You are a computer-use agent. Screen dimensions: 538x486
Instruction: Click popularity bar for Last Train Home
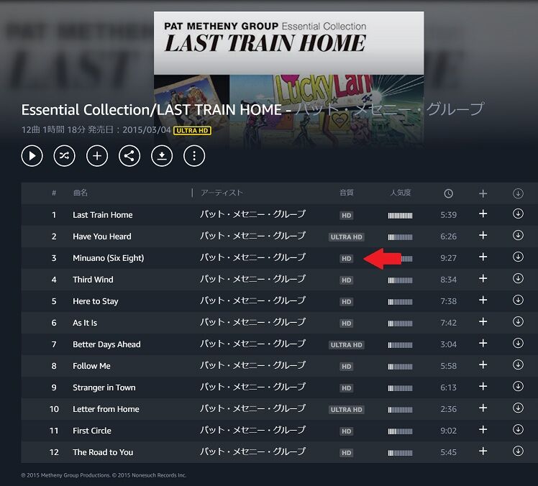[x=400, y=216]
